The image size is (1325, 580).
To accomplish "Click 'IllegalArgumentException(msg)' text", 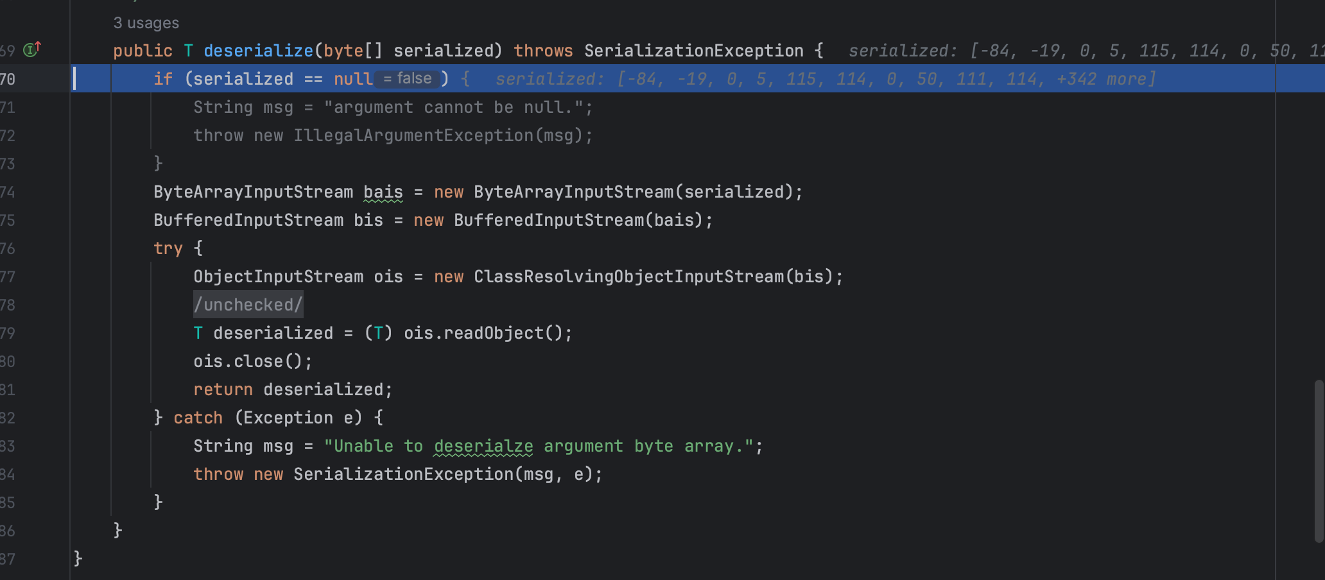I will [438, 135].
